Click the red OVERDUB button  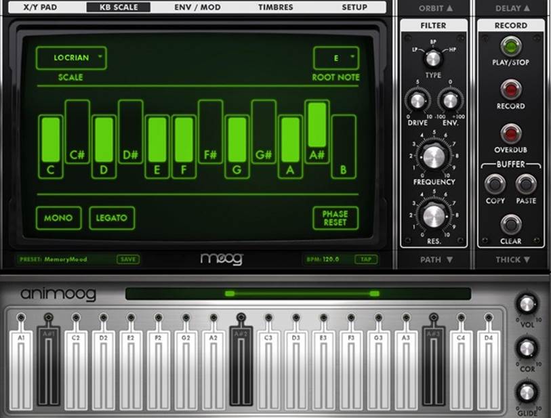(510, 133)
